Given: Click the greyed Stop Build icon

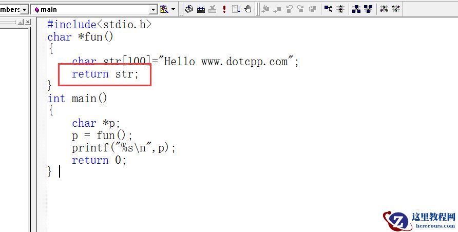Looking at the screenshot, I should [x=213, y=9].
